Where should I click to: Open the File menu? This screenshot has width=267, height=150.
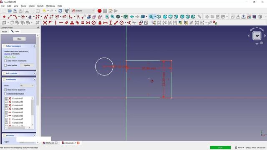click(x=3, y=6)
